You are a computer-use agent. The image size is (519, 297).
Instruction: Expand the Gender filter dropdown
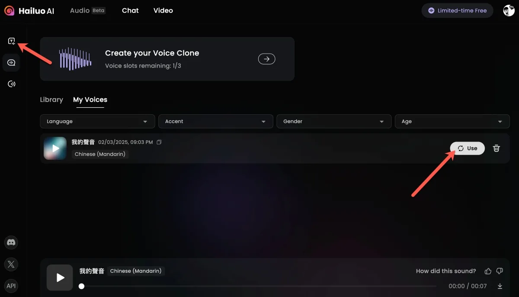(334, 121)
